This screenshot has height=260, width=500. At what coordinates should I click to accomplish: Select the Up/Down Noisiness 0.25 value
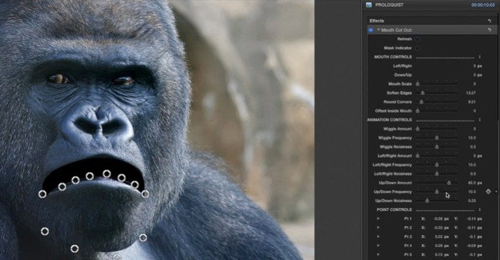tap(472, 201)
